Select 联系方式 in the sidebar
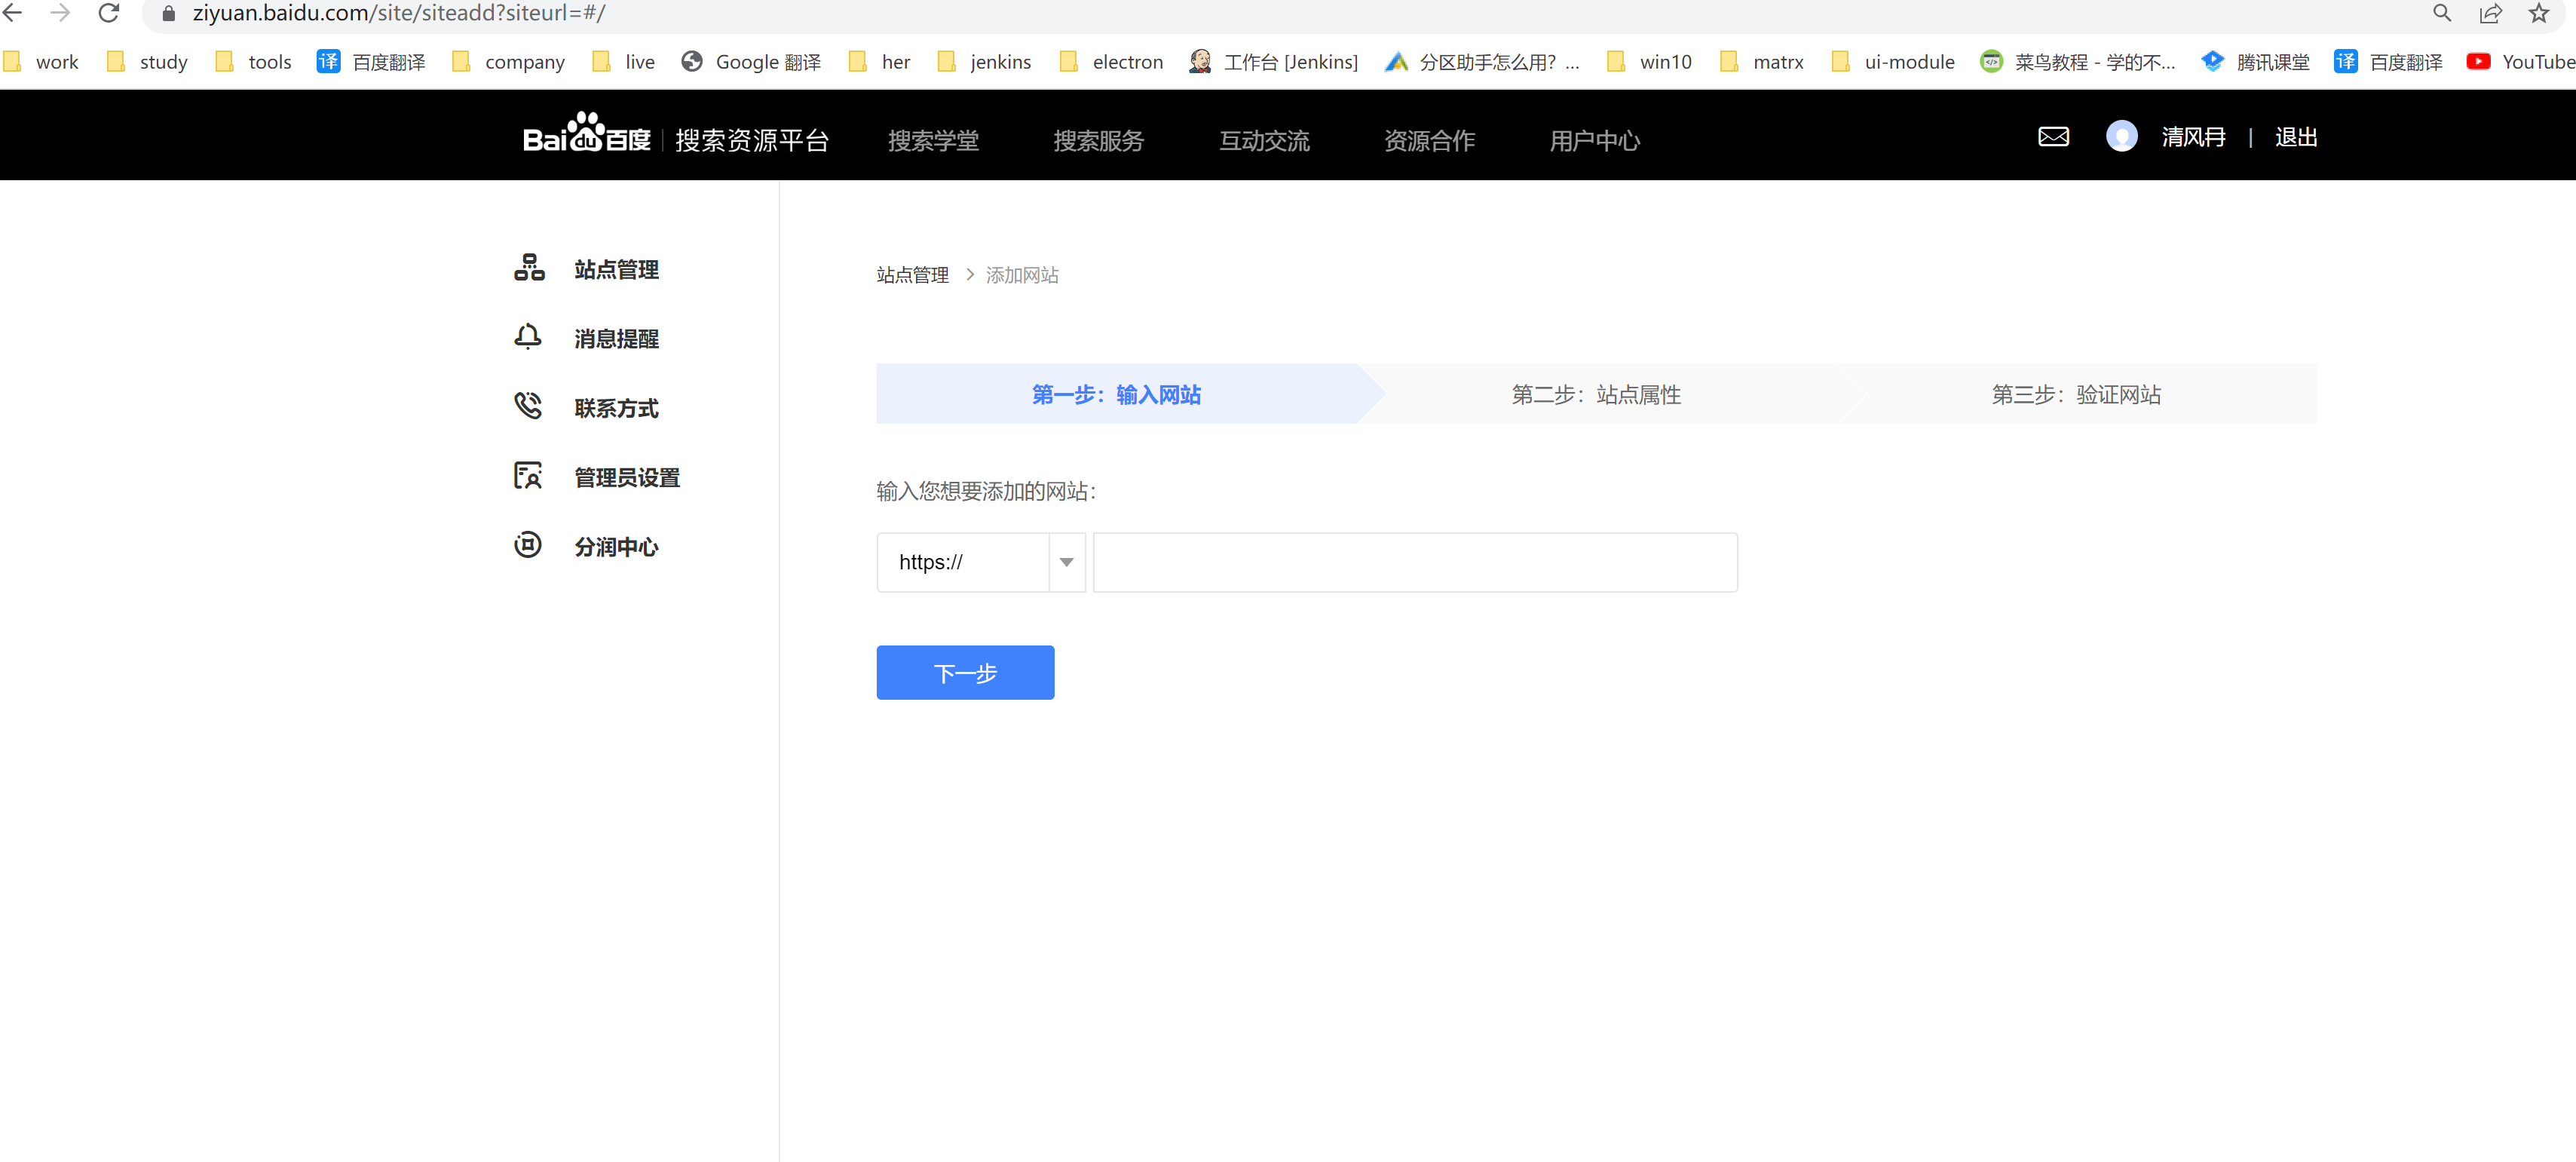The width and height of the screenshot is (2576, 1162). tap(587, 408)
